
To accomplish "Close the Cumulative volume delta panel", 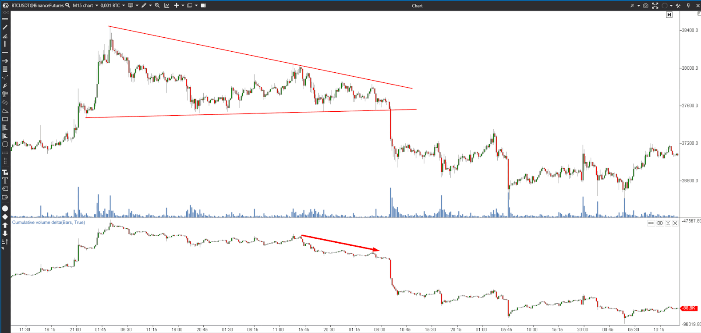I will coord(675,223).
